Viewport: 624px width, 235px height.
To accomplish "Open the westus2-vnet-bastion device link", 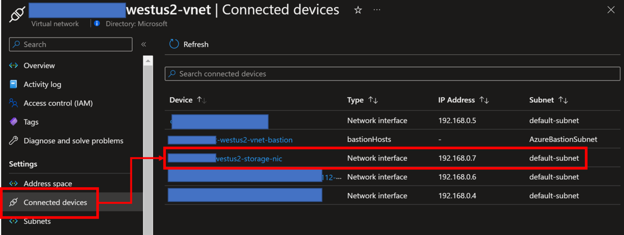I will click(x=255, y=140).
